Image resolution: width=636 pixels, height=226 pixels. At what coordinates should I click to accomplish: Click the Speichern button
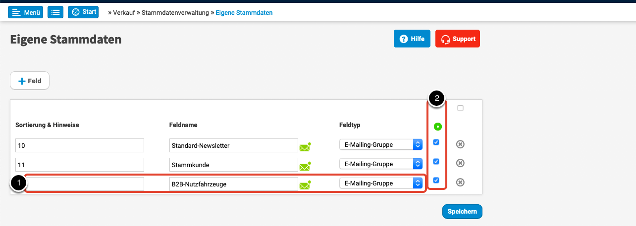(x=462, y=211)
